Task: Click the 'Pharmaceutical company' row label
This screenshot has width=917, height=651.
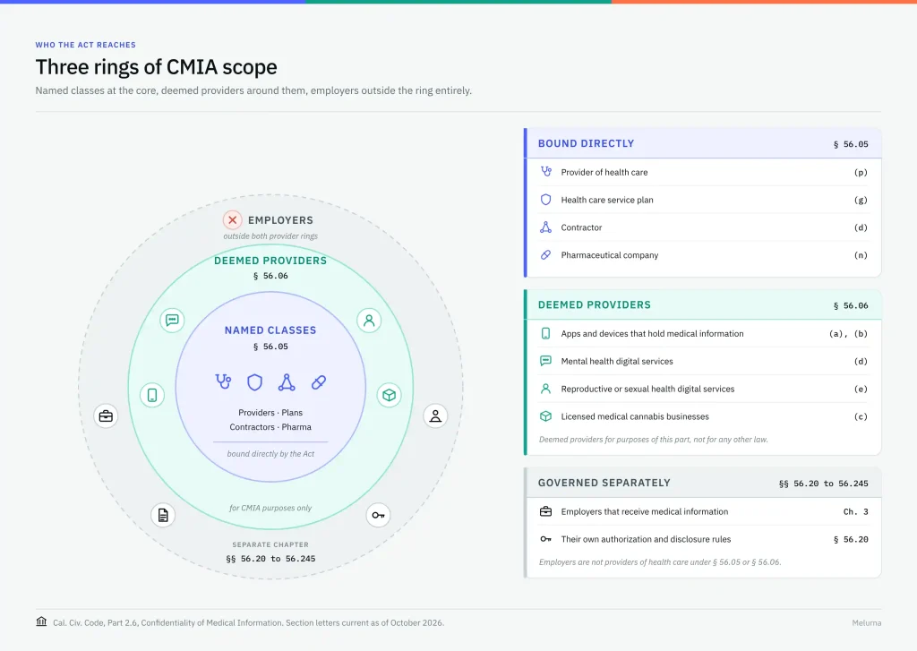Action: (609, 255)
